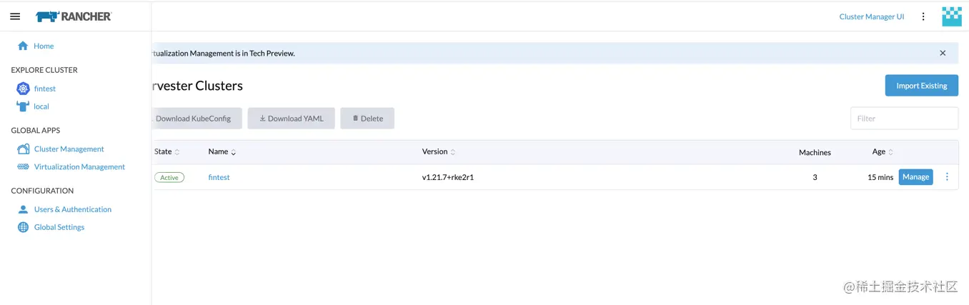The image size is (969, 305).
Task: Click the Rancher logo
Action: pyautogui.click(x=74, y=16)
